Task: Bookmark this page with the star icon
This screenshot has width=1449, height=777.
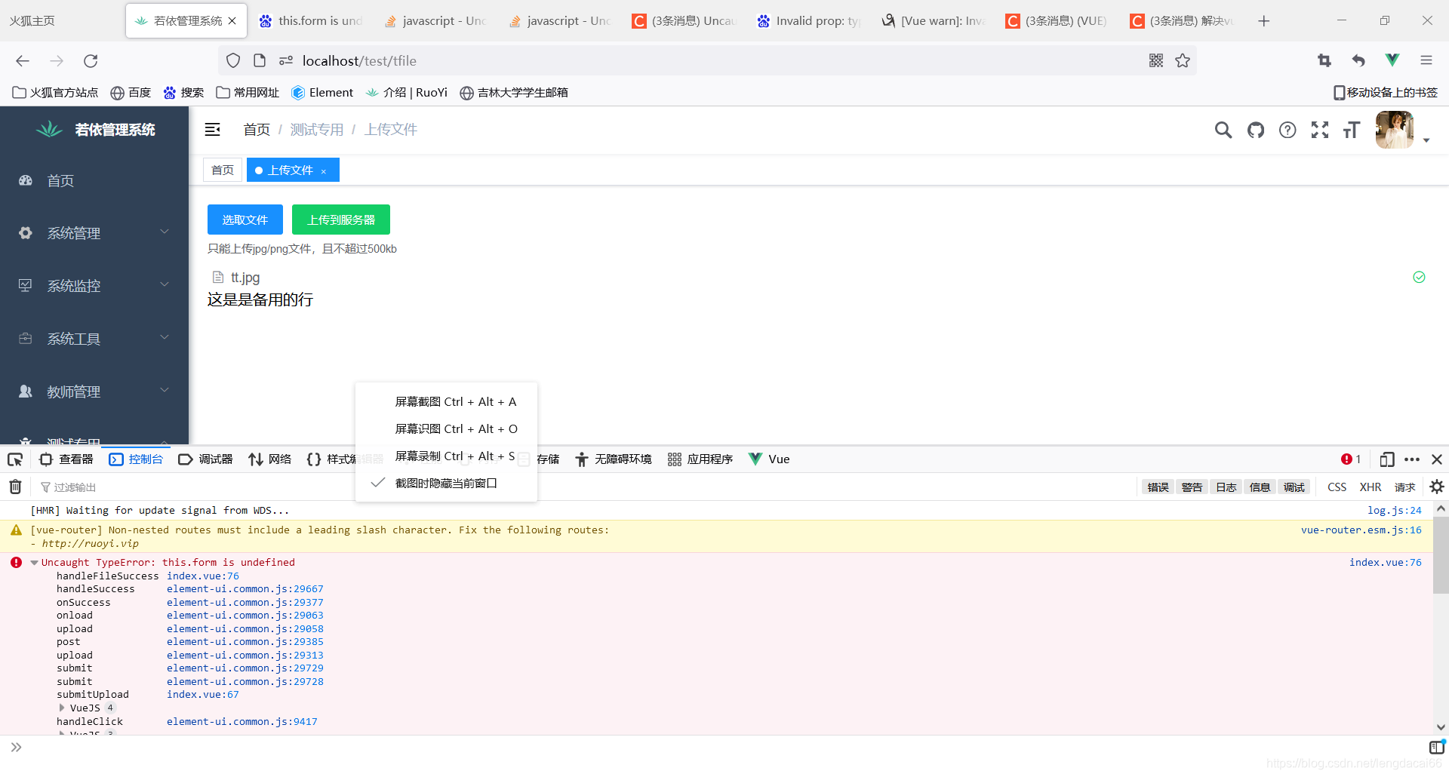Action: [1183, 60]
